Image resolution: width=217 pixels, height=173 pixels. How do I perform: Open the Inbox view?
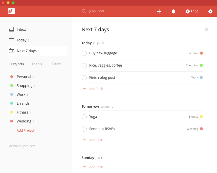[21, 29]
